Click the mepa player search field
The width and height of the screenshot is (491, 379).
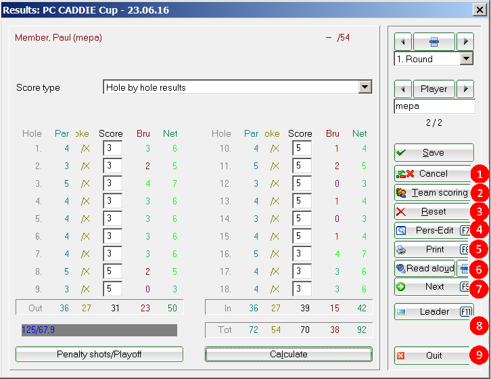tap(434, 106)
